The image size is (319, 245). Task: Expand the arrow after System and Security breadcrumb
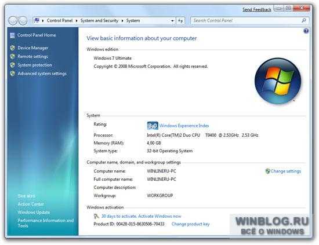122,21
